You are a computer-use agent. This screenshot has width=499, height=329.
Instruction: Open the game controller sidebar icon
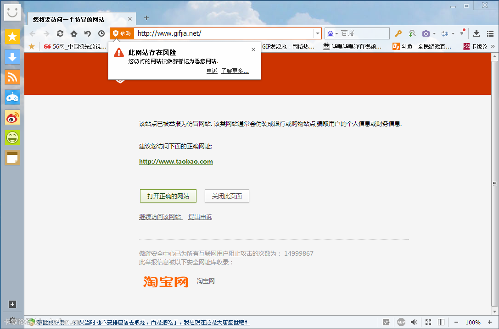coord(12,97)
